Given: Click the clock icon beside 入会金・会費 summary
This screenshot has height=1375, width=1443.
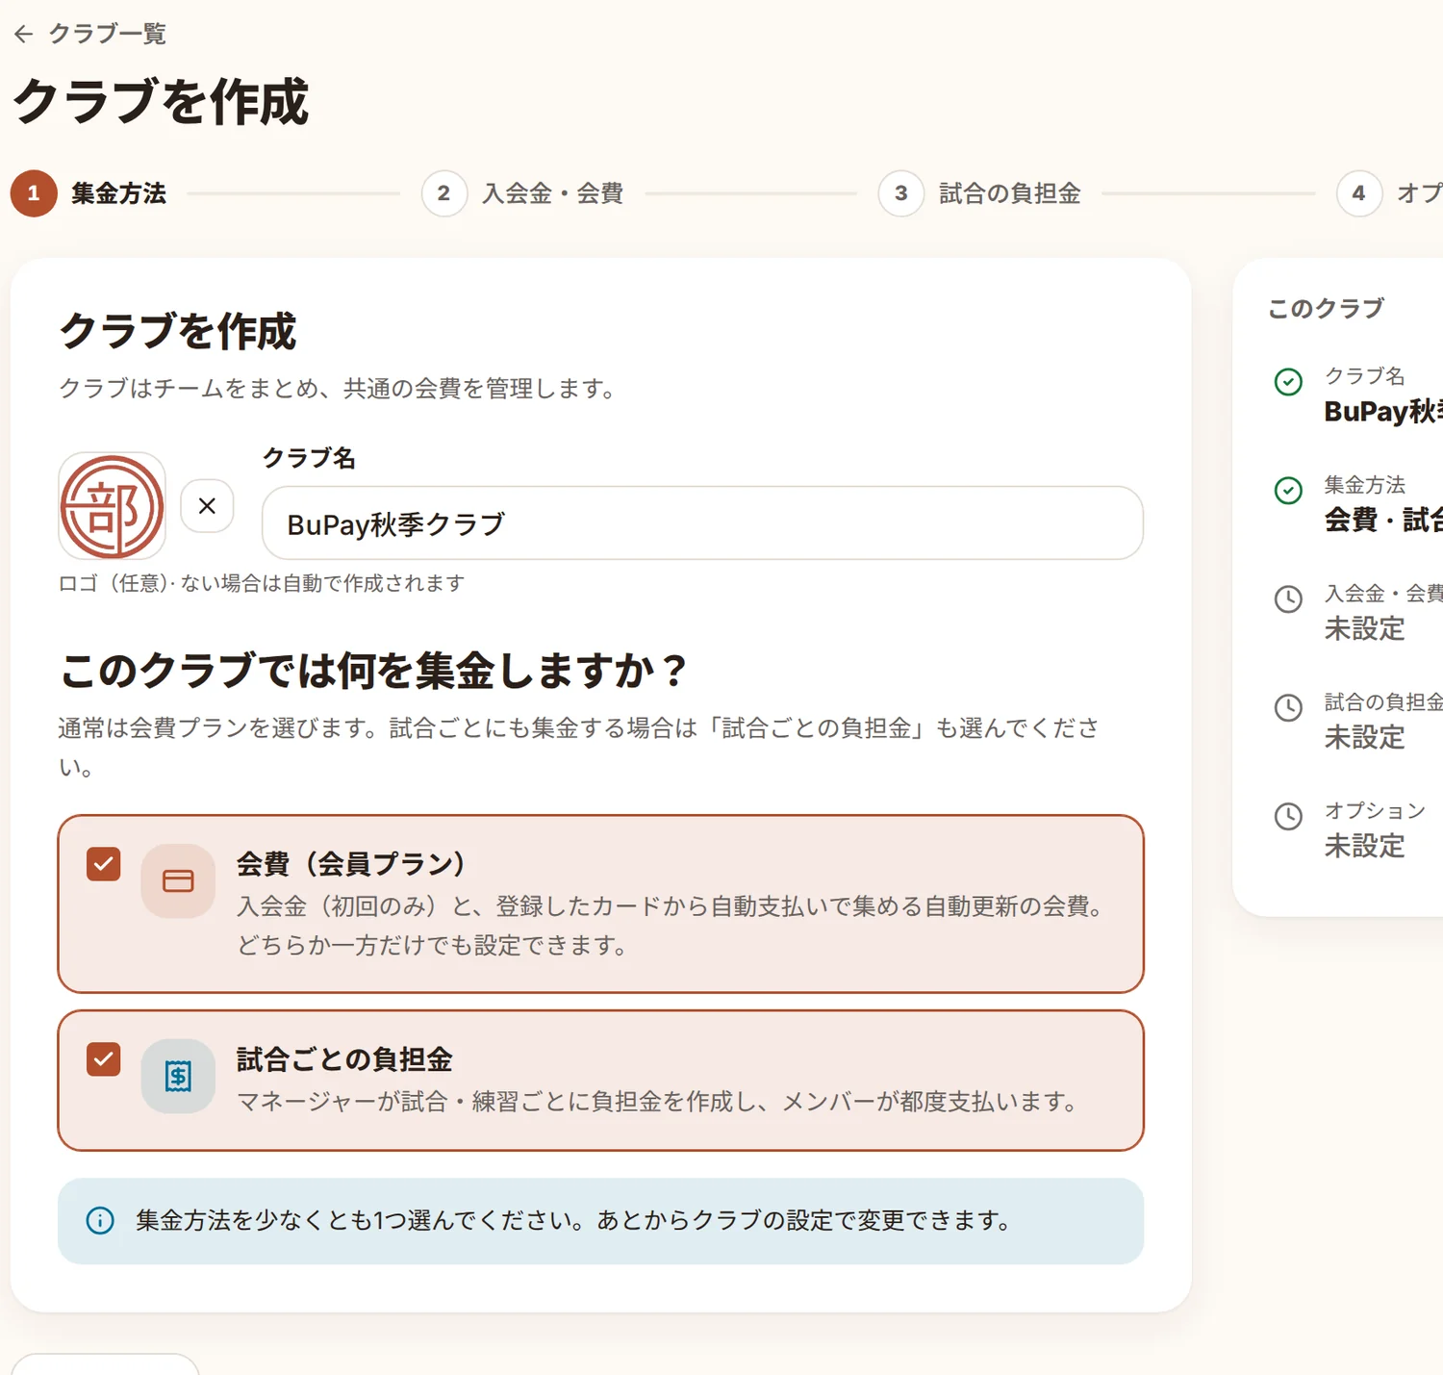Looking at the screenshot, I should click(1288, 599).
